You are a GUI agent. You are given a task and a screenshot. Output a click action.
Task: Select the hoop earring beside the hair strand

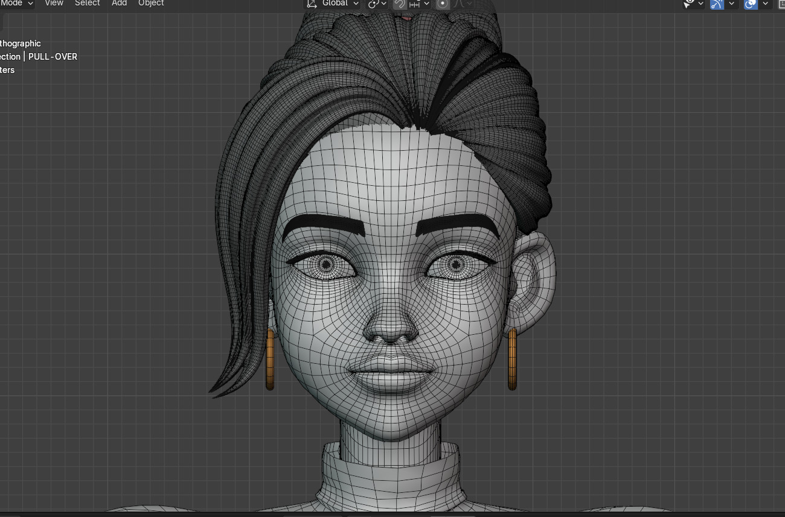pyautogui.click(x=270, y=359)
